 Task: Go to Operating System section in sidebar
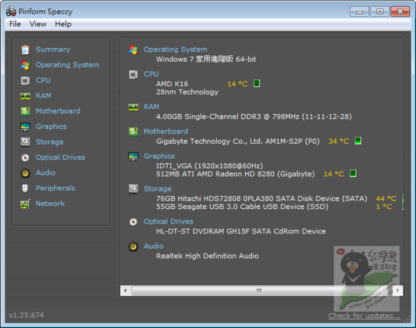coord(67,65)
